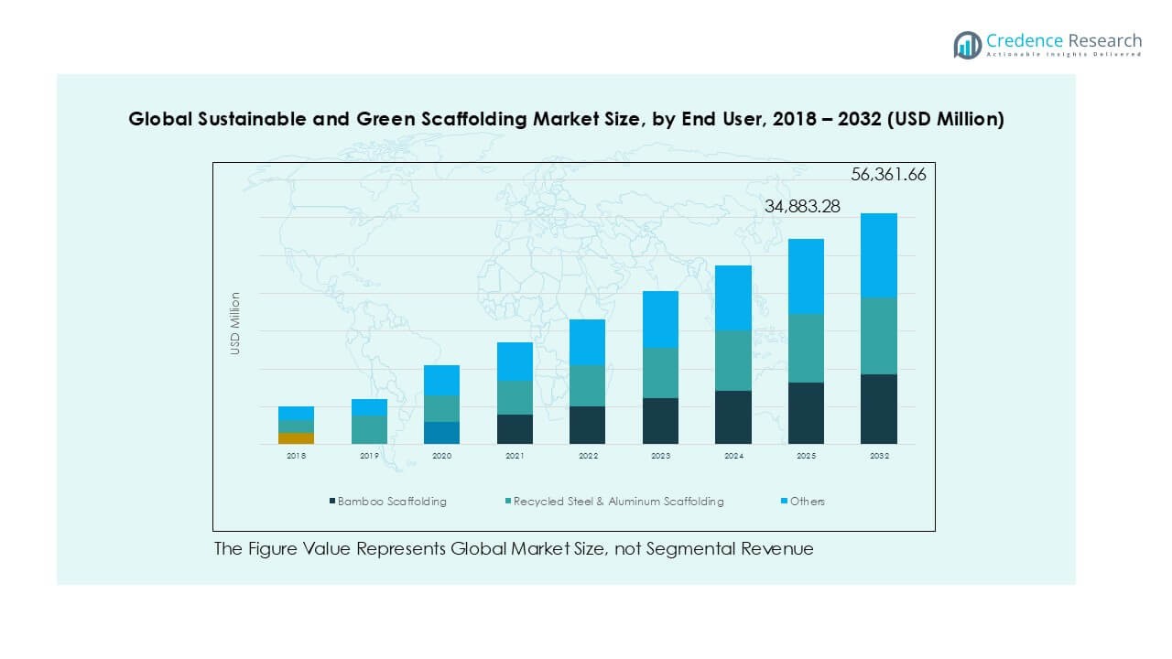The height and width of the screenshot is (659, 1172).
Task: Select the 56,361.66 data label
Action: point(888,175)
